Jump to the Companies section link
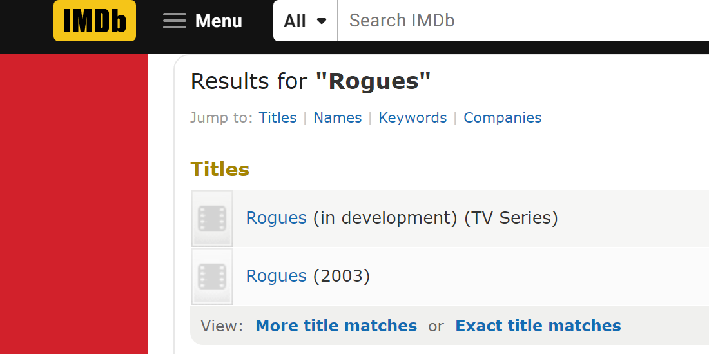 [x=502, y=117]
